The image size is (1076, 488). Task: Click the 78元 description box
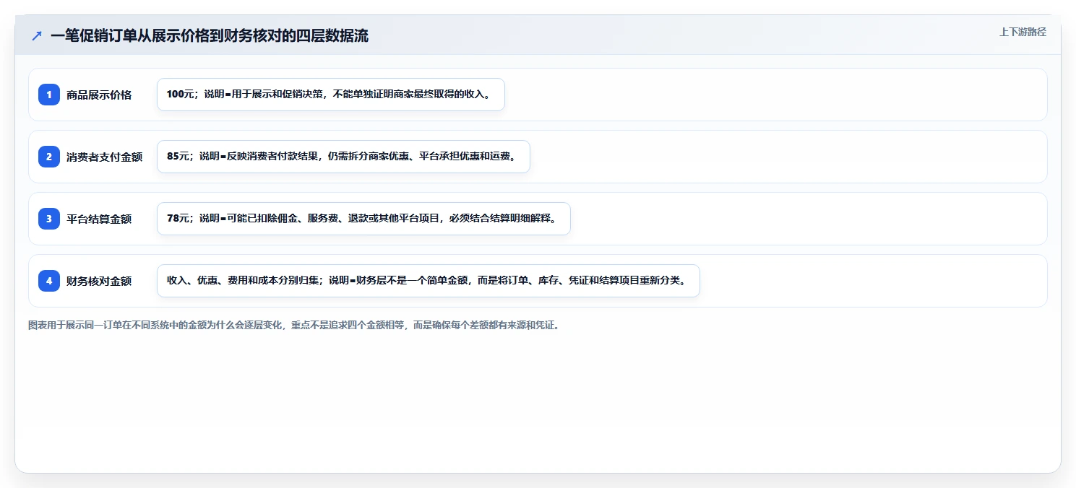pos(363,219)
